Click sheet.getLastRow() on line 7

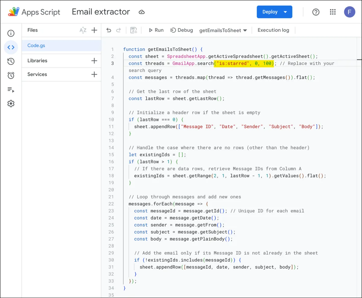(x=197, y=98)
